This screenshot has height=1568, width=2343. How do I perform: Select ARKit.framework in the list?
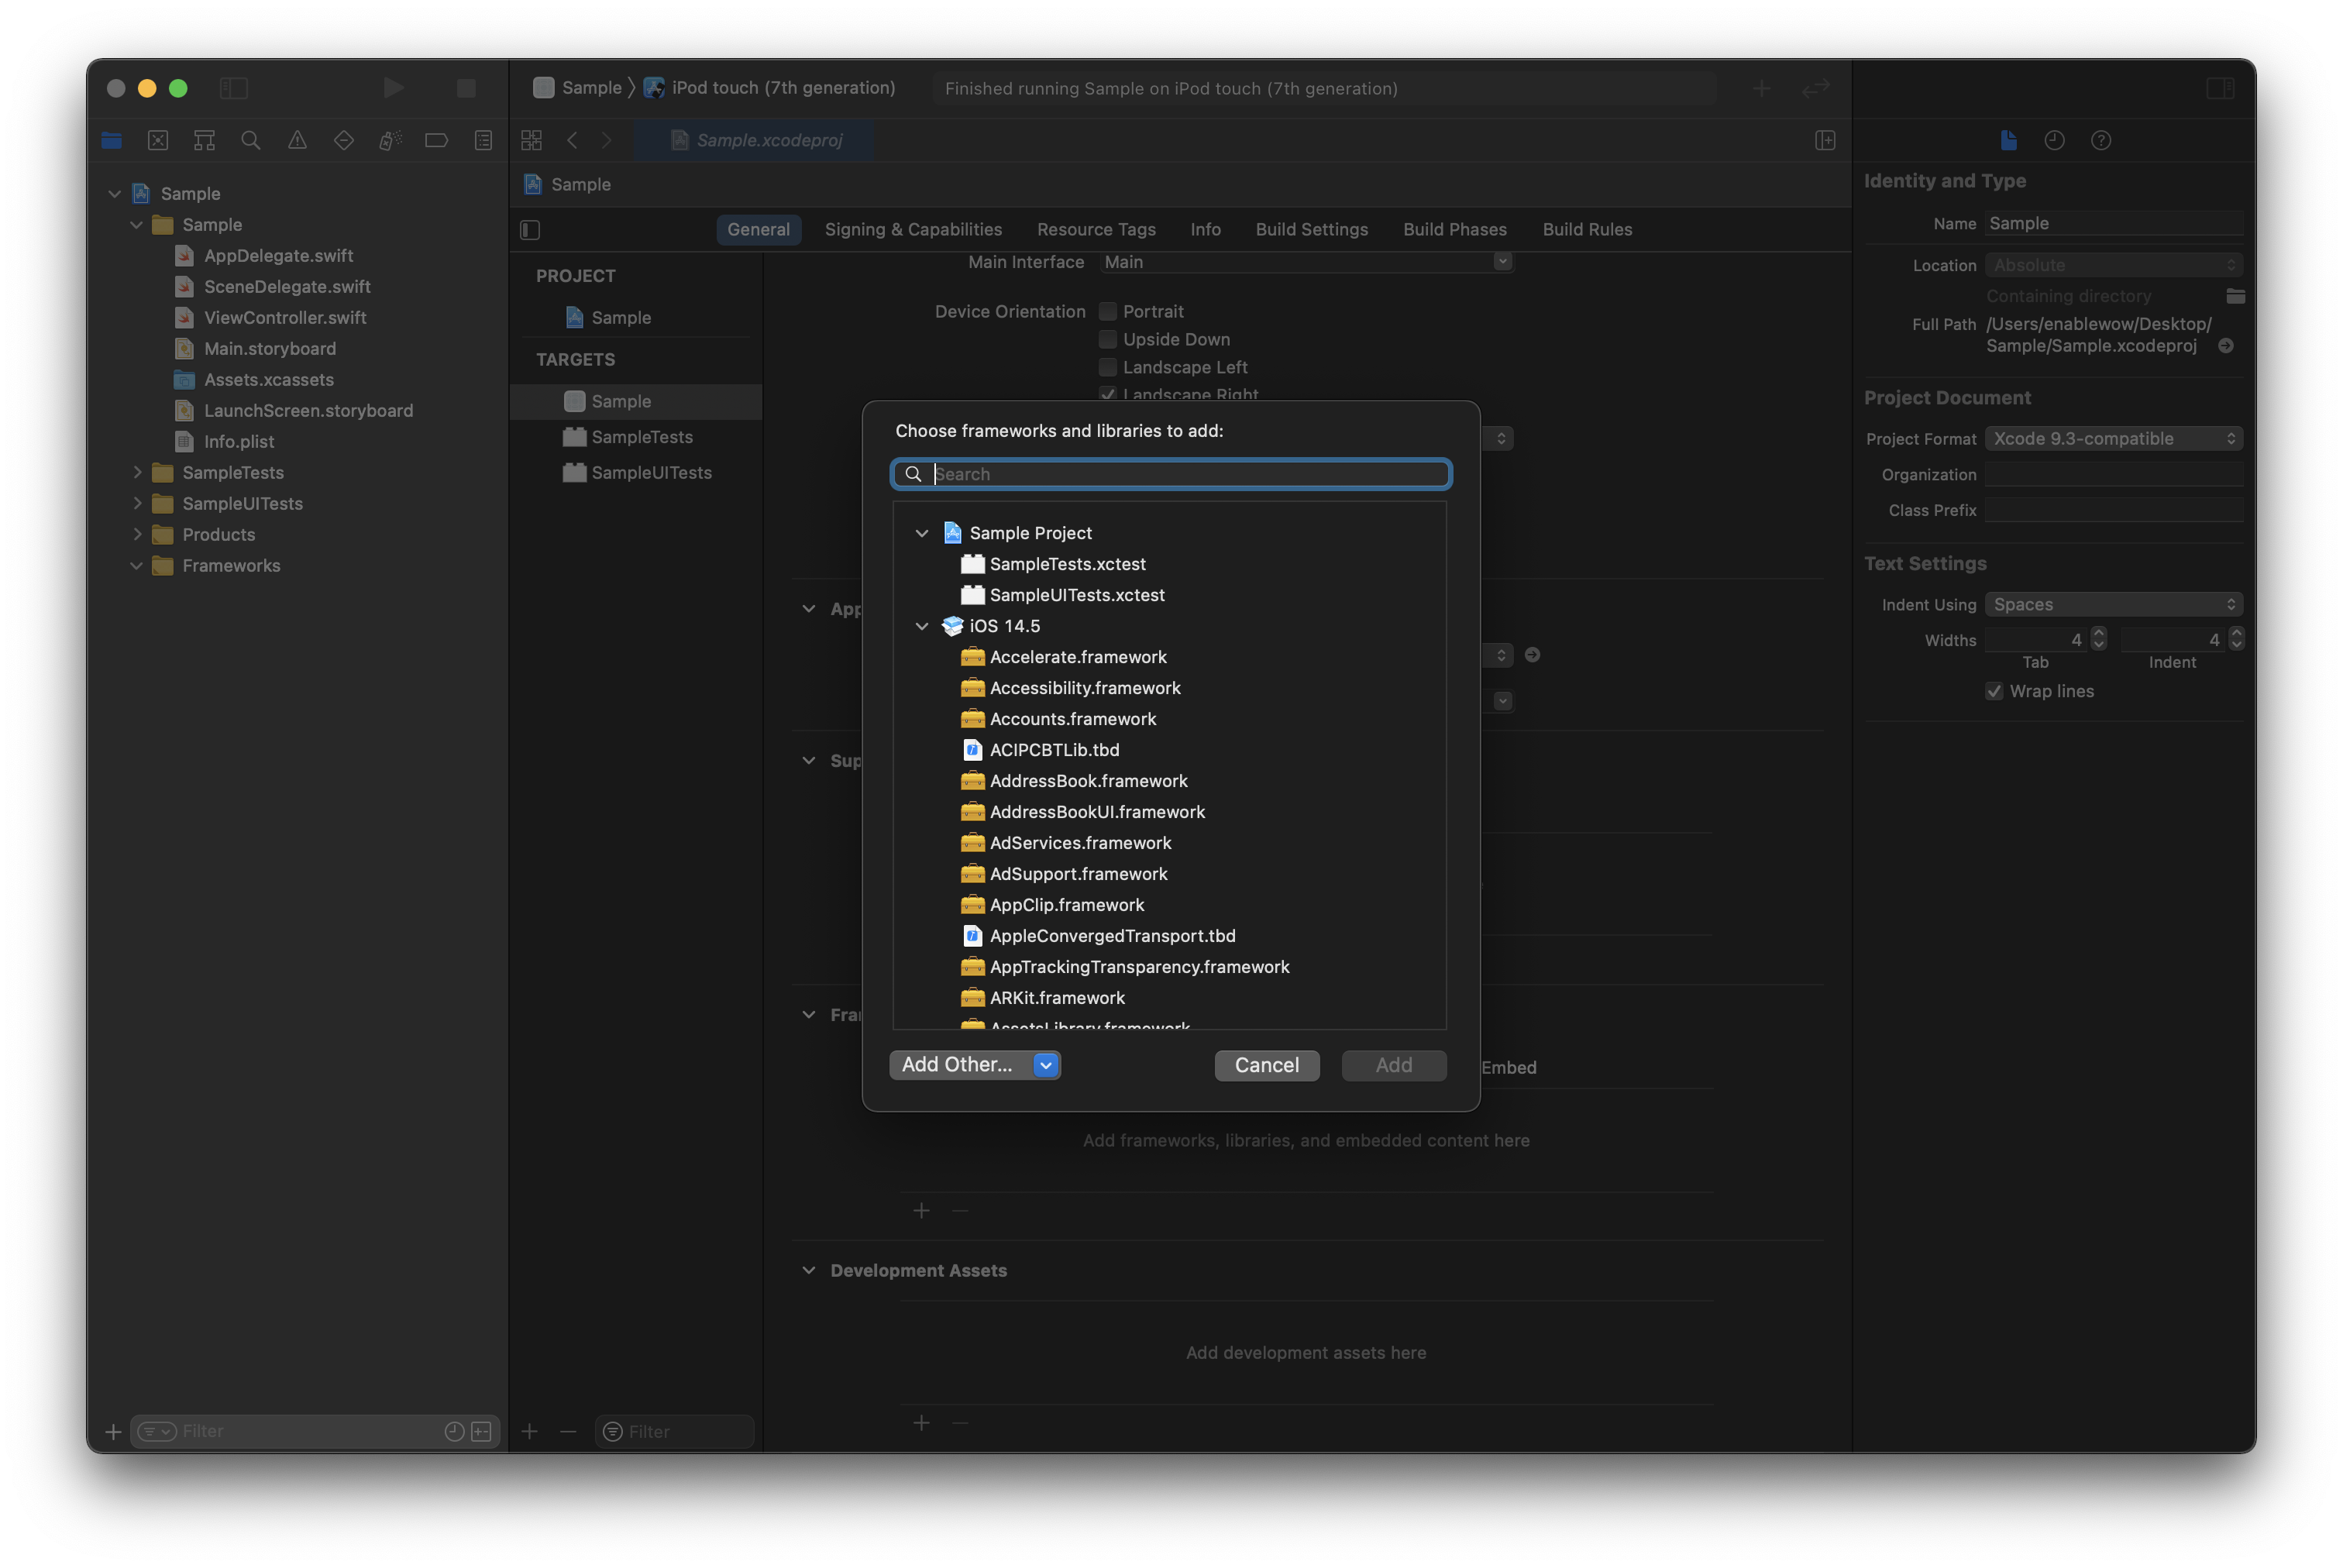coord(1056,997)
